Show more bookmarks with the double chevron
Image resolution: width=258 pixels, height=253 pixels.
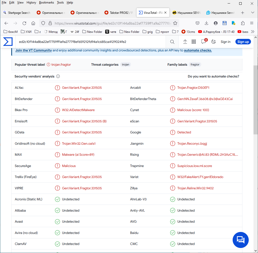pyautogui.click(x=253, y=32)
